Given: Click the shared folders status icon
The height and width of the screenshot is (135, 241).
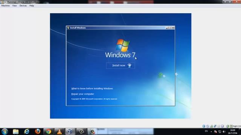Looking at the screenshot, I should coord(219,126).
